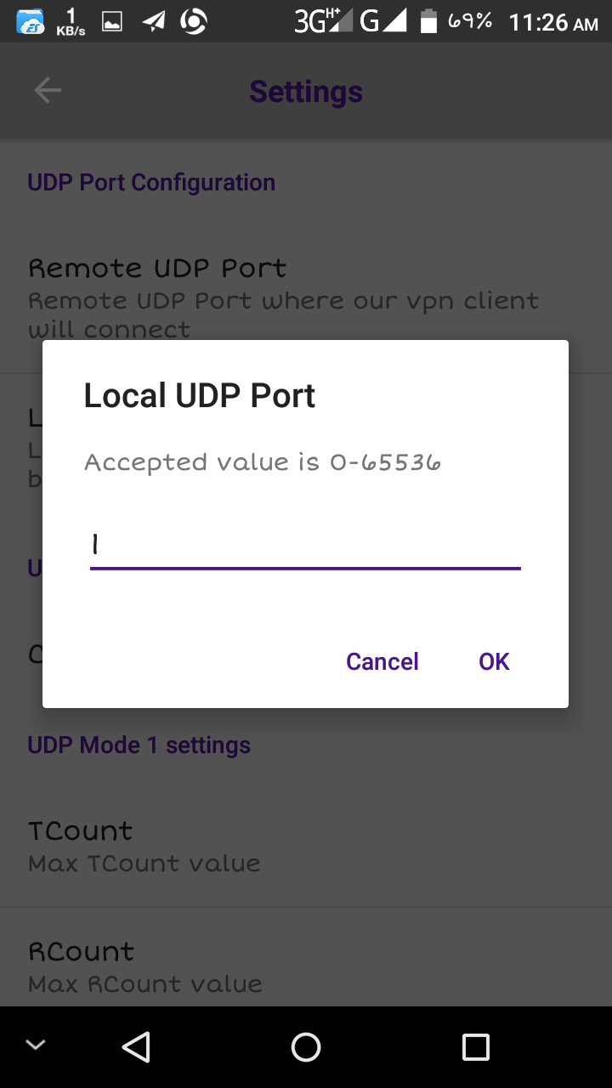Tap the clock time in status bar

[x=553, y=23]
